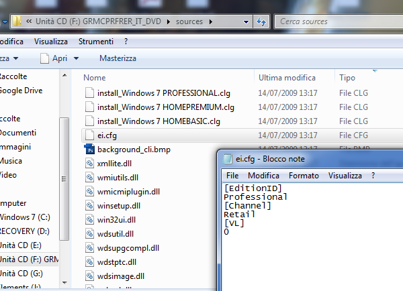Viewport: 403px width, 291px height.
Task: Select install_Windows 7 HOMEPREMIUM.clg file
Action: (166, 107)
